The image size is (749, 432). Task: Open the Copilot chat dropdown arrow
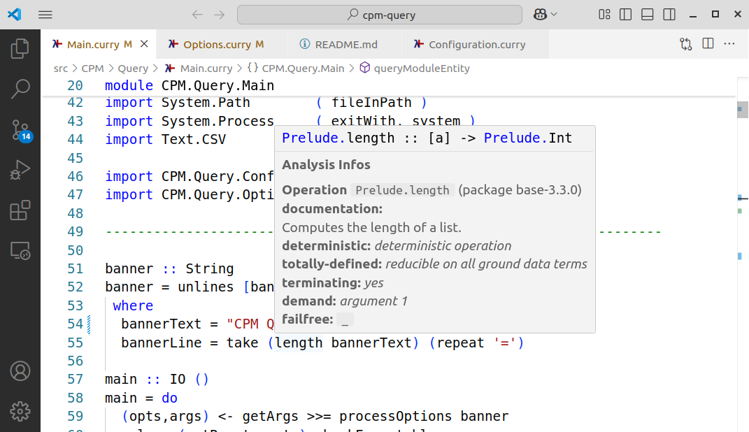555,15
